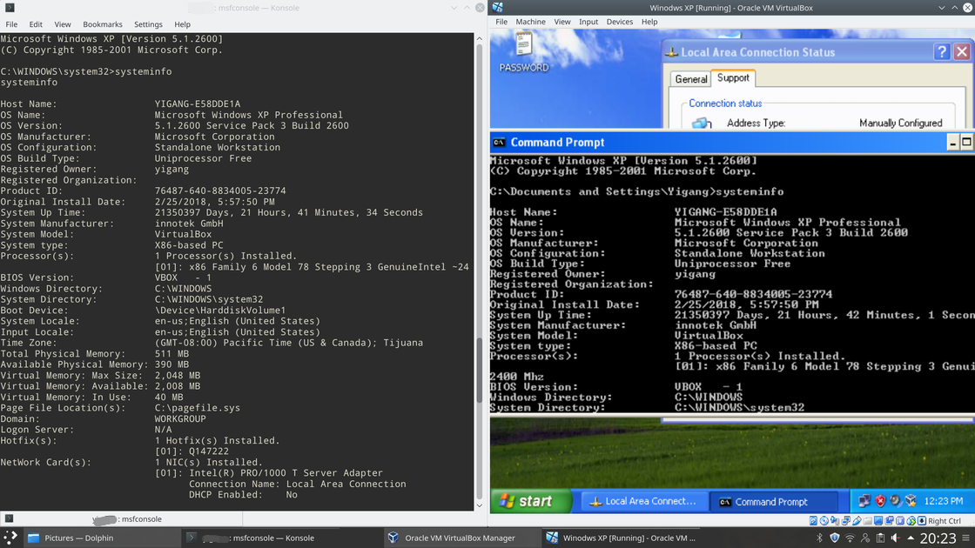Open VirtualBox Help menu
This screenshot has width=975, height=548.
point(649,22)
